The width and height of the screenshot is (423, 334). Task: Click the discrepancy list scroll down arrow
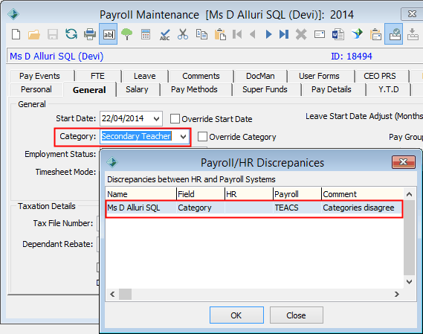coord(409,282)
